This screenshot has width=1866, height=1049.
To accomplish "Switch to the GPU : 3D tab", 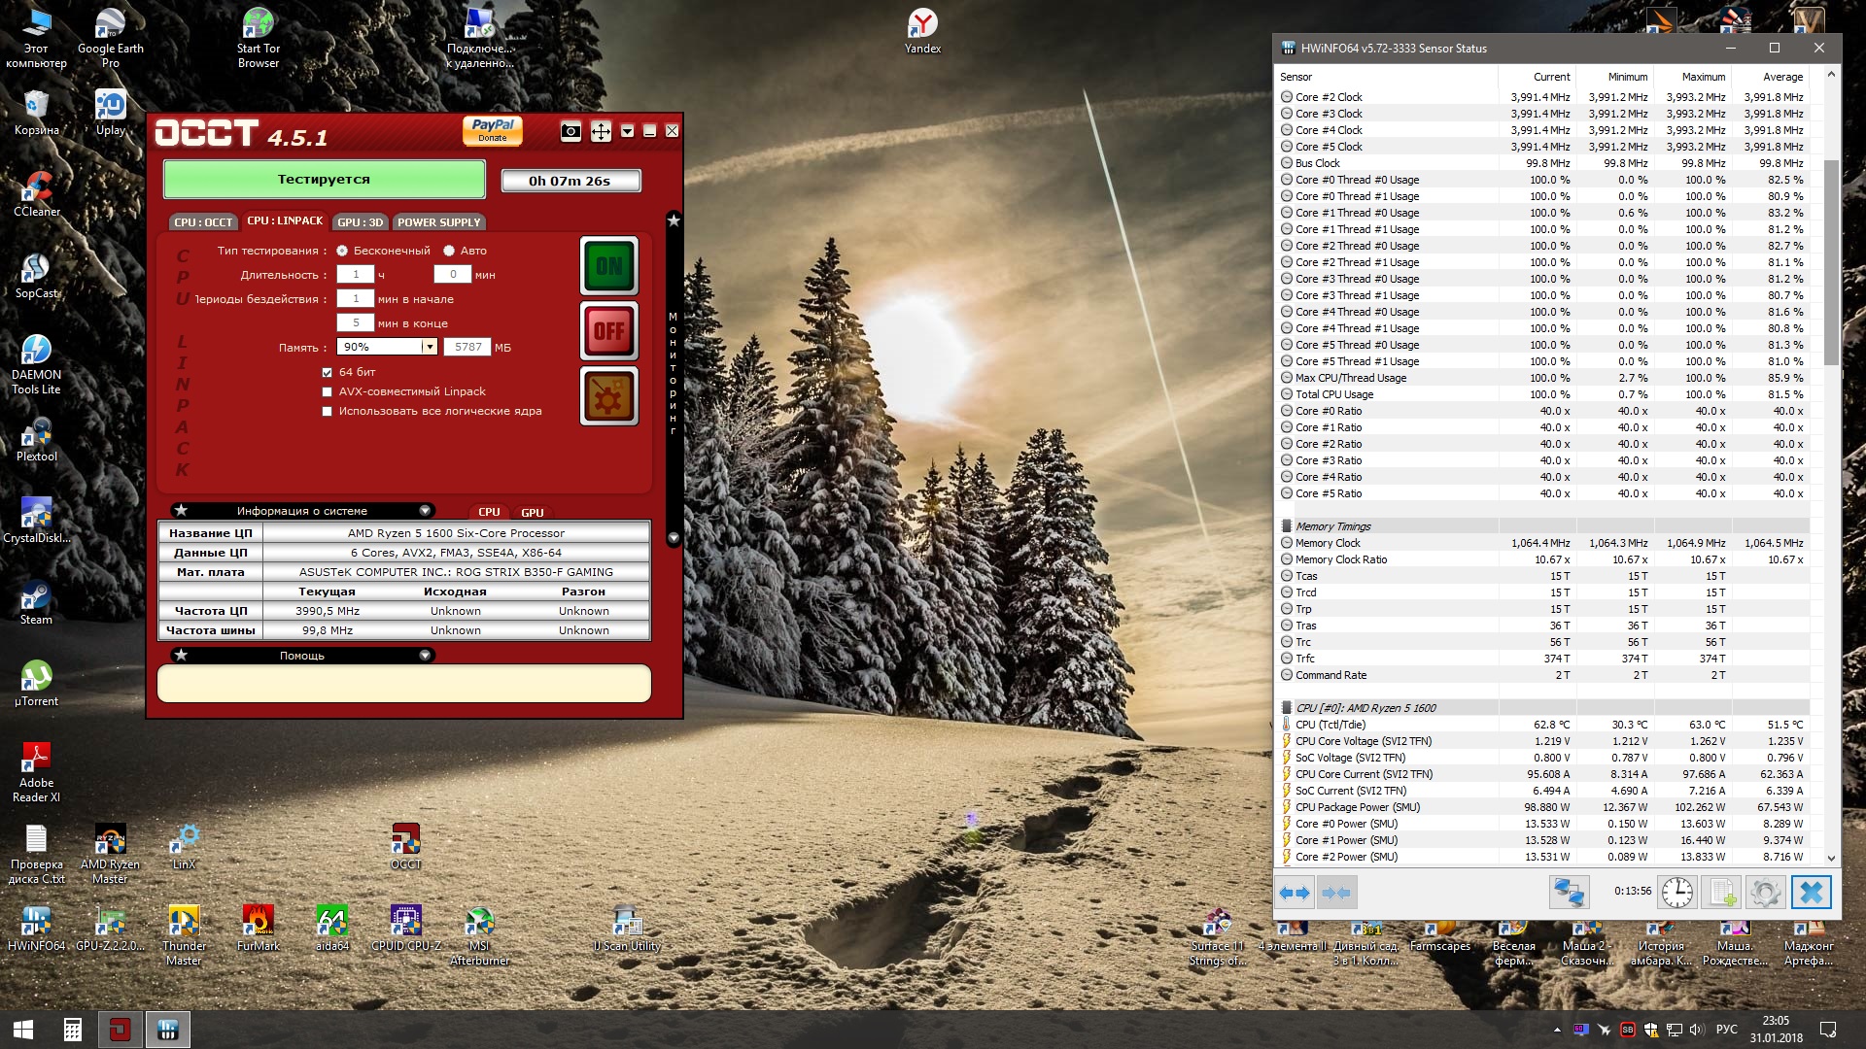I will pos(360,222).
